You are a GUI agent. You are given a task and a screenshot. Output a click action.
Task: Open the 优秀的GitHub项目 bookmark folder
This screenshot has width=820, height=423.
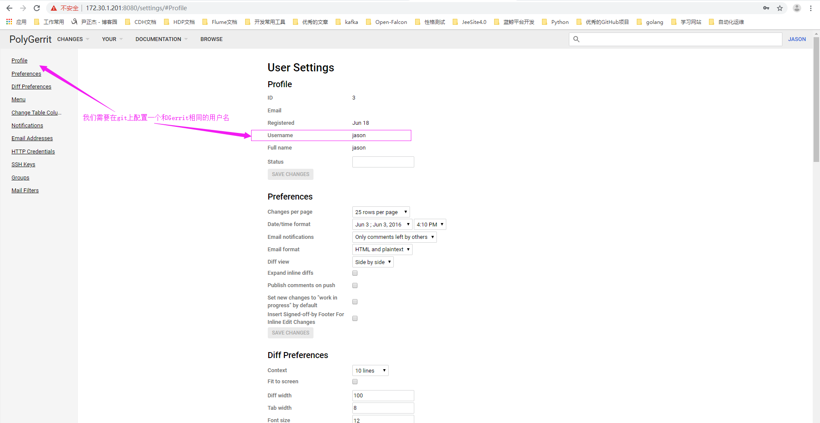point(603,22)
